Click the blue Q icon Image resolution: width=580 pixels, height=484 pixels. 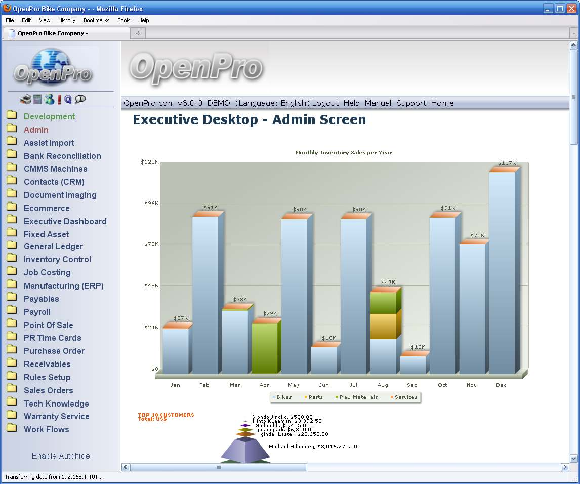[x=68, y=99]
